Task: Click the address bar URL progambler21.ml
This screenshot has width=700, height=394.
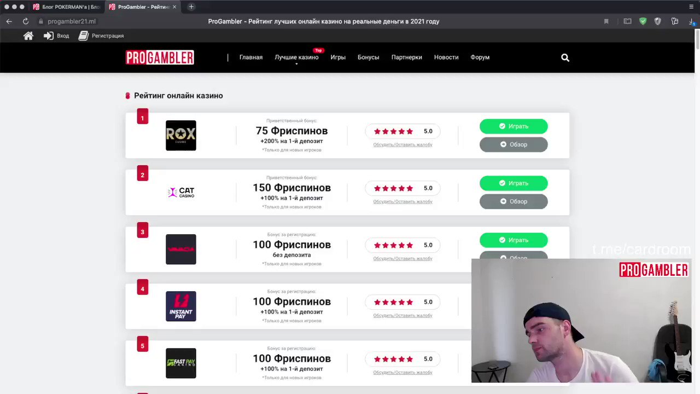Action: [x=72, y=21]
